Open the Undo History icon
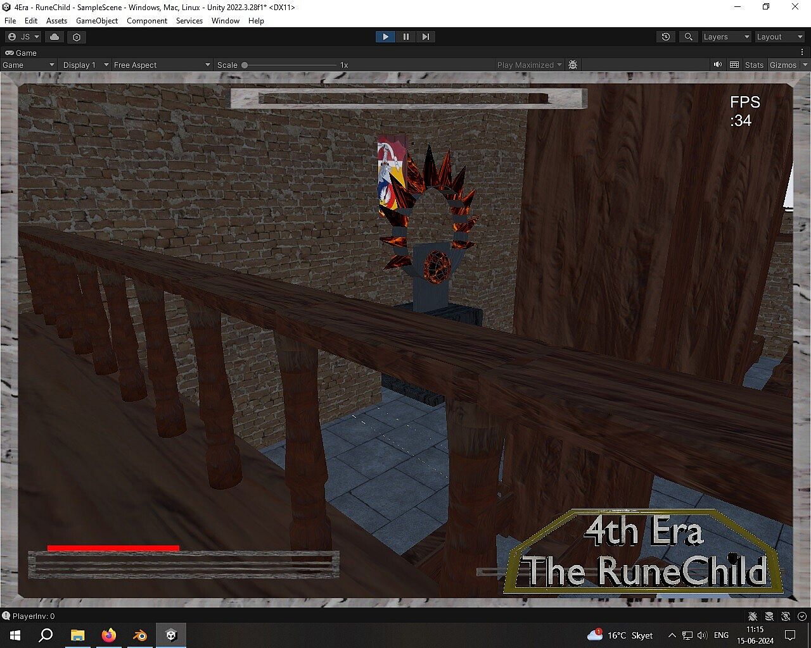This screenshot has width=811, height=648. tap(665, 37)
